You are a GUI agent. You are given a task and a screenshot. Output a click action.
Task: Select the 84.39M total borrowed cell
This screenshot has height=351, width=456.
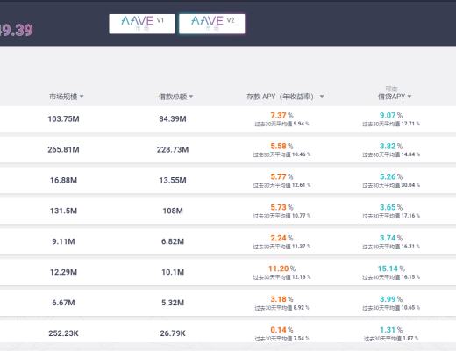[x=173, y=119]
